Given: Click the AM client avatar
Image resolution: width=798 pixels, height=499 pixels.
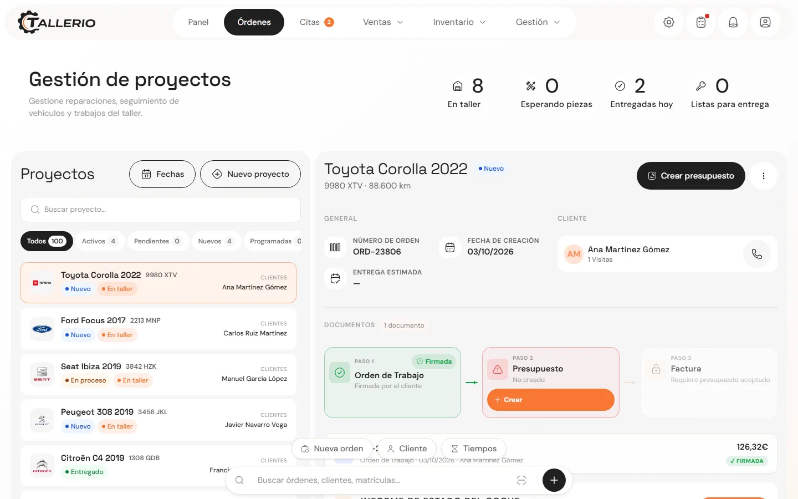Looking at the screenshot, I should coord(574,254).
